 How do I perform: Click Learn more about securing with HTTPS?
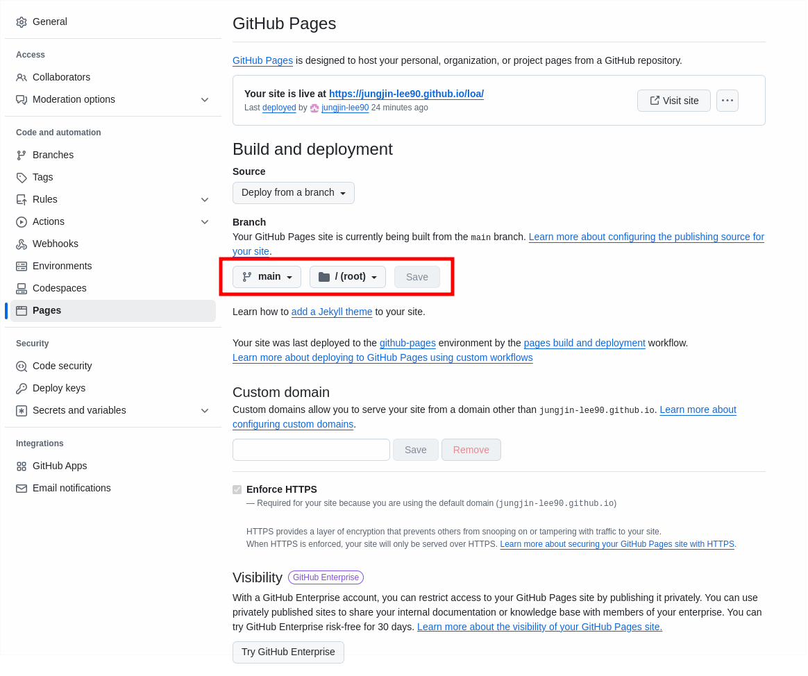pyautogui.click(x=617, y=544)
